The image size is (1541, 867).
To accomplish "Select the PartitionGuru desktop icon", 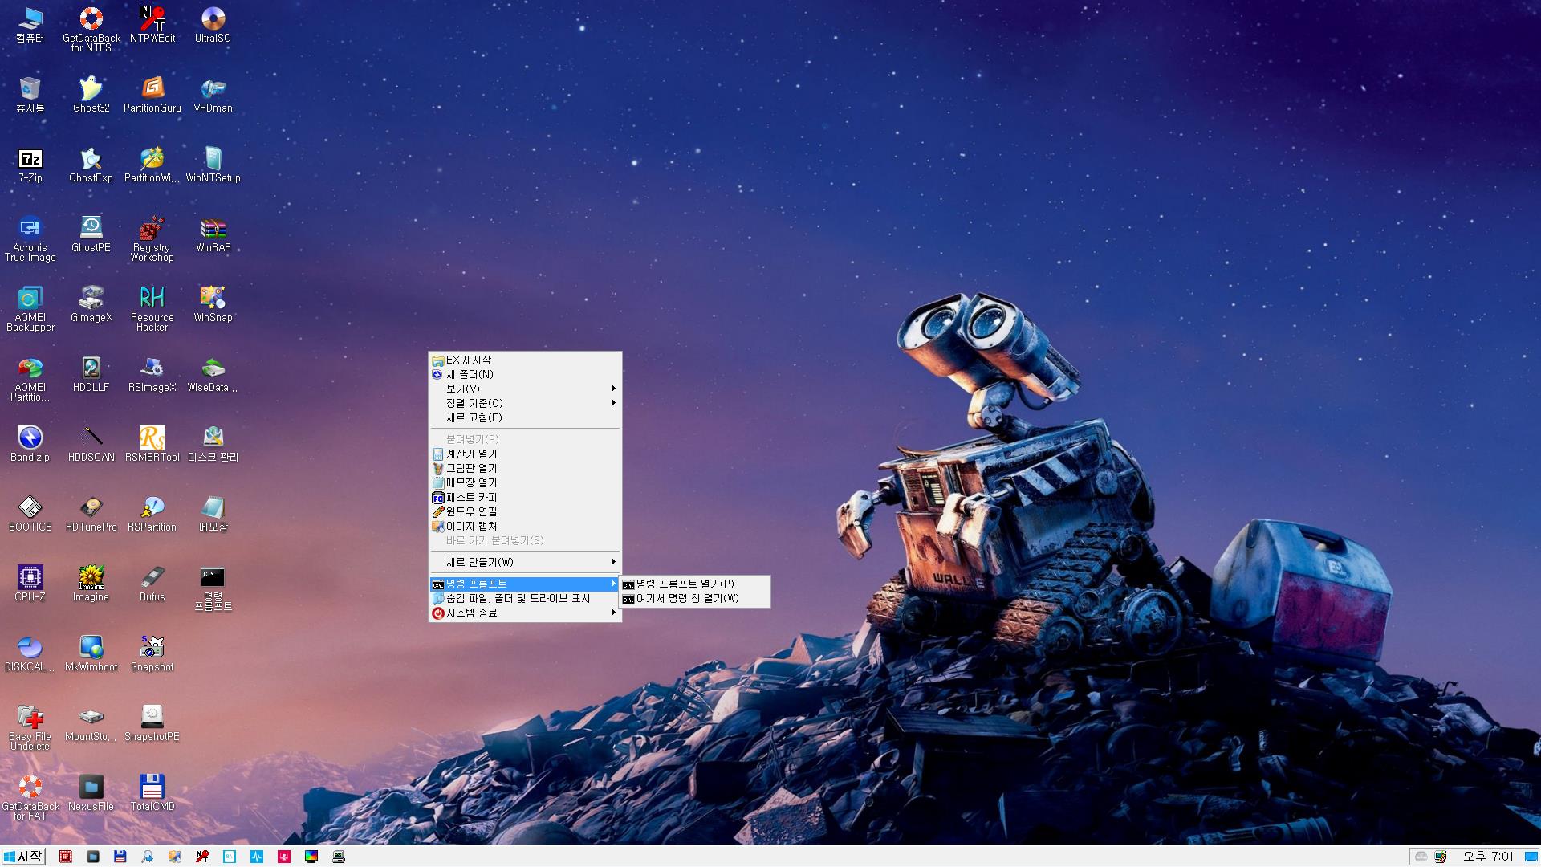I will point(152,94).
